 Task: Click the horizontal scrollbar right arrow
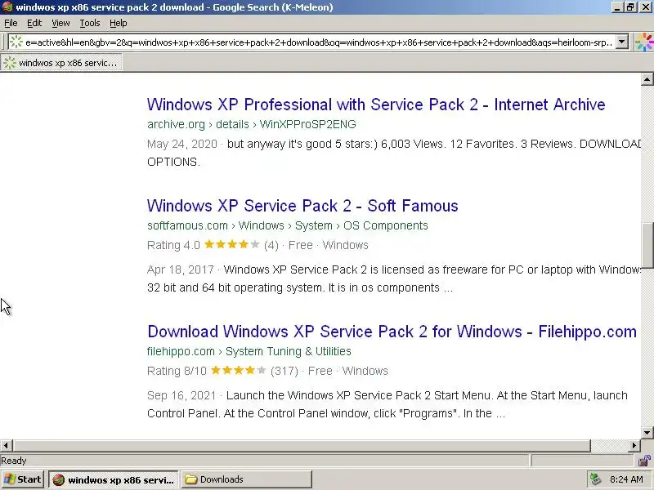click(x=634, y=445)
